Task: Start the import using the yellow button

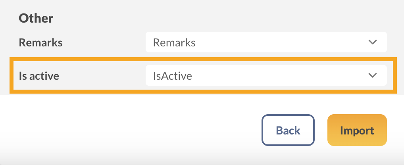Action: [x=357, y=130]
